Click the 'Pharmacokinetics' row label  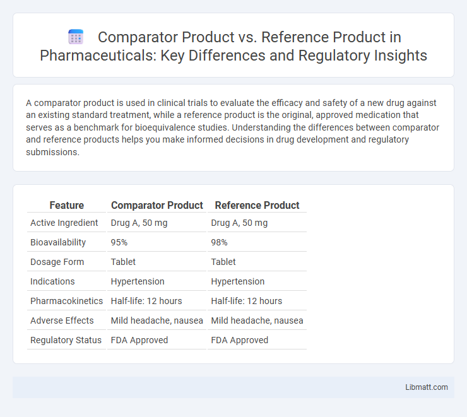66,301
